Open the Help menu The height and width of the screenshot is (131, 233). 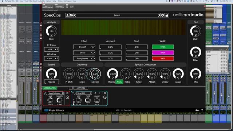(x=74, y=1)
